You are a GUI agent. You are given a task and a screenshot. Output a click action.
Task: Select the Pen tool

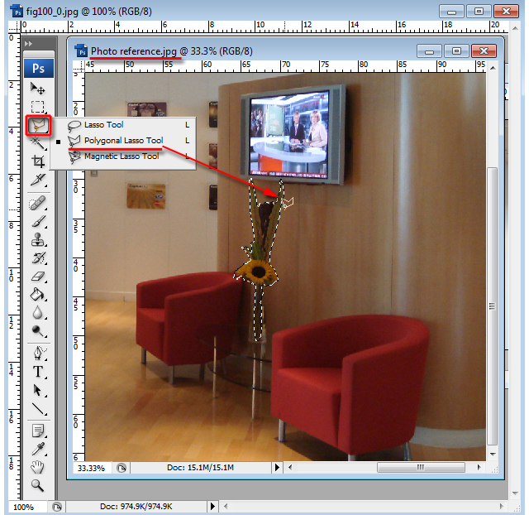(x=38, y=354)
